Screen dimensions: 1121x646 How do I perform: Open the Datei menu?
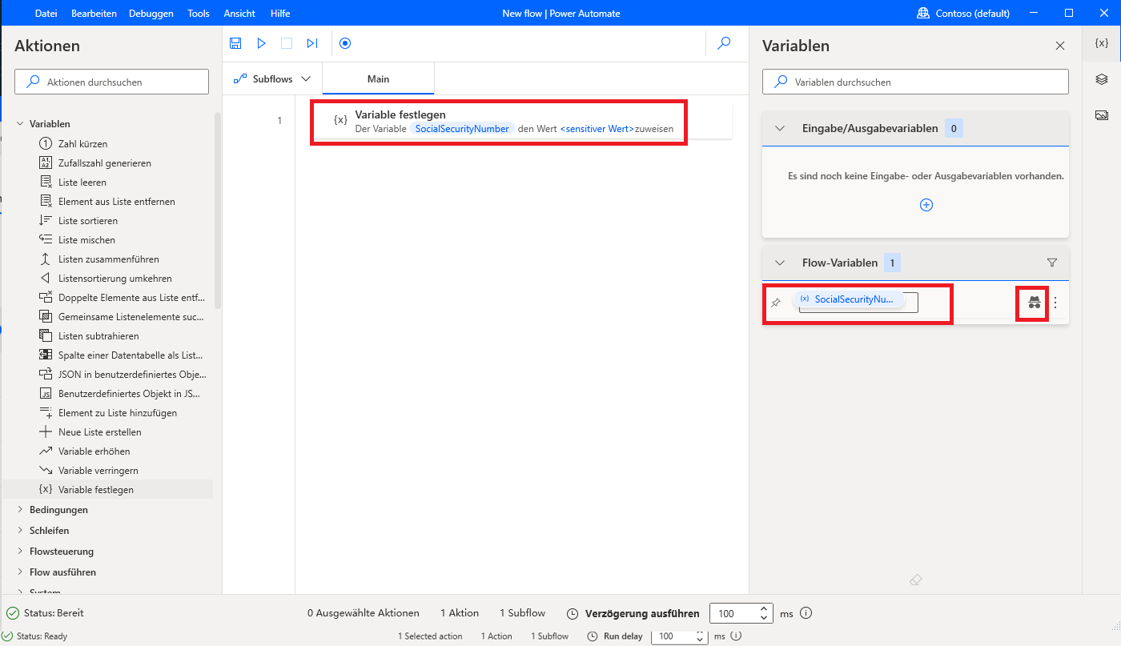coord(46,14)
